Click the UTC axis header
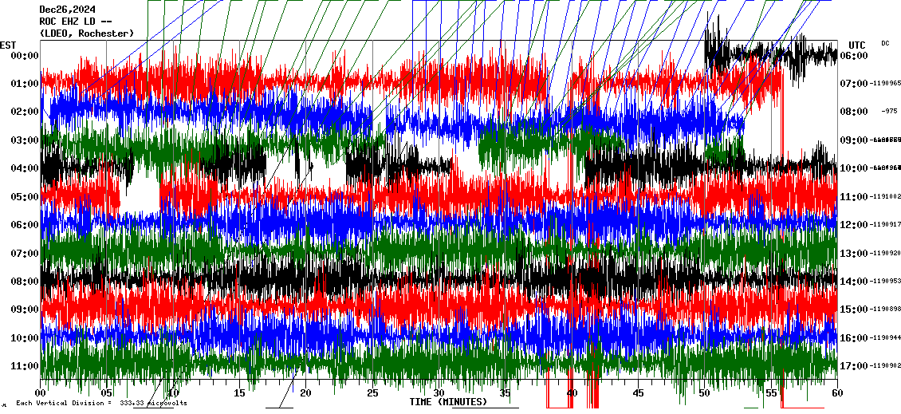This screenshot has width=901, height=414. tap(856, 45)
